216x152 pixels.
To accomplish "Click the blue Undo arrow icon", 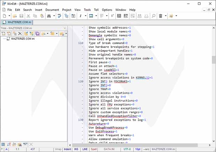I will click(x=59, y=16).
